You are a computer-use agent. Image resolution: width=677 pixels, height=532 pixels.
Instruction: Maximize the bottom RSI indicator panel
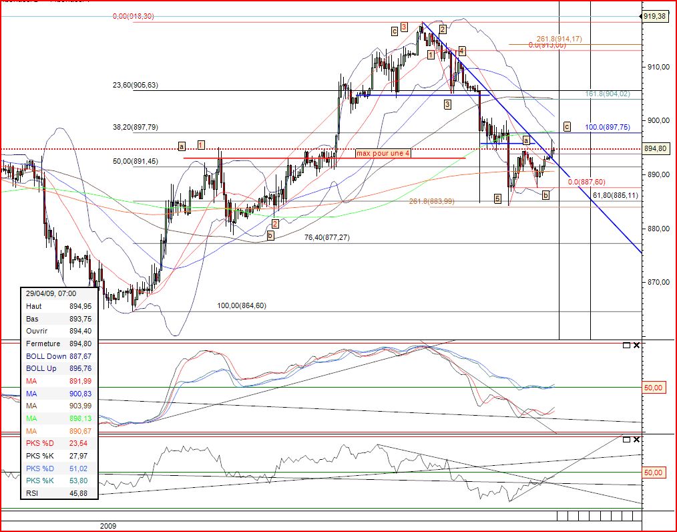626,439
